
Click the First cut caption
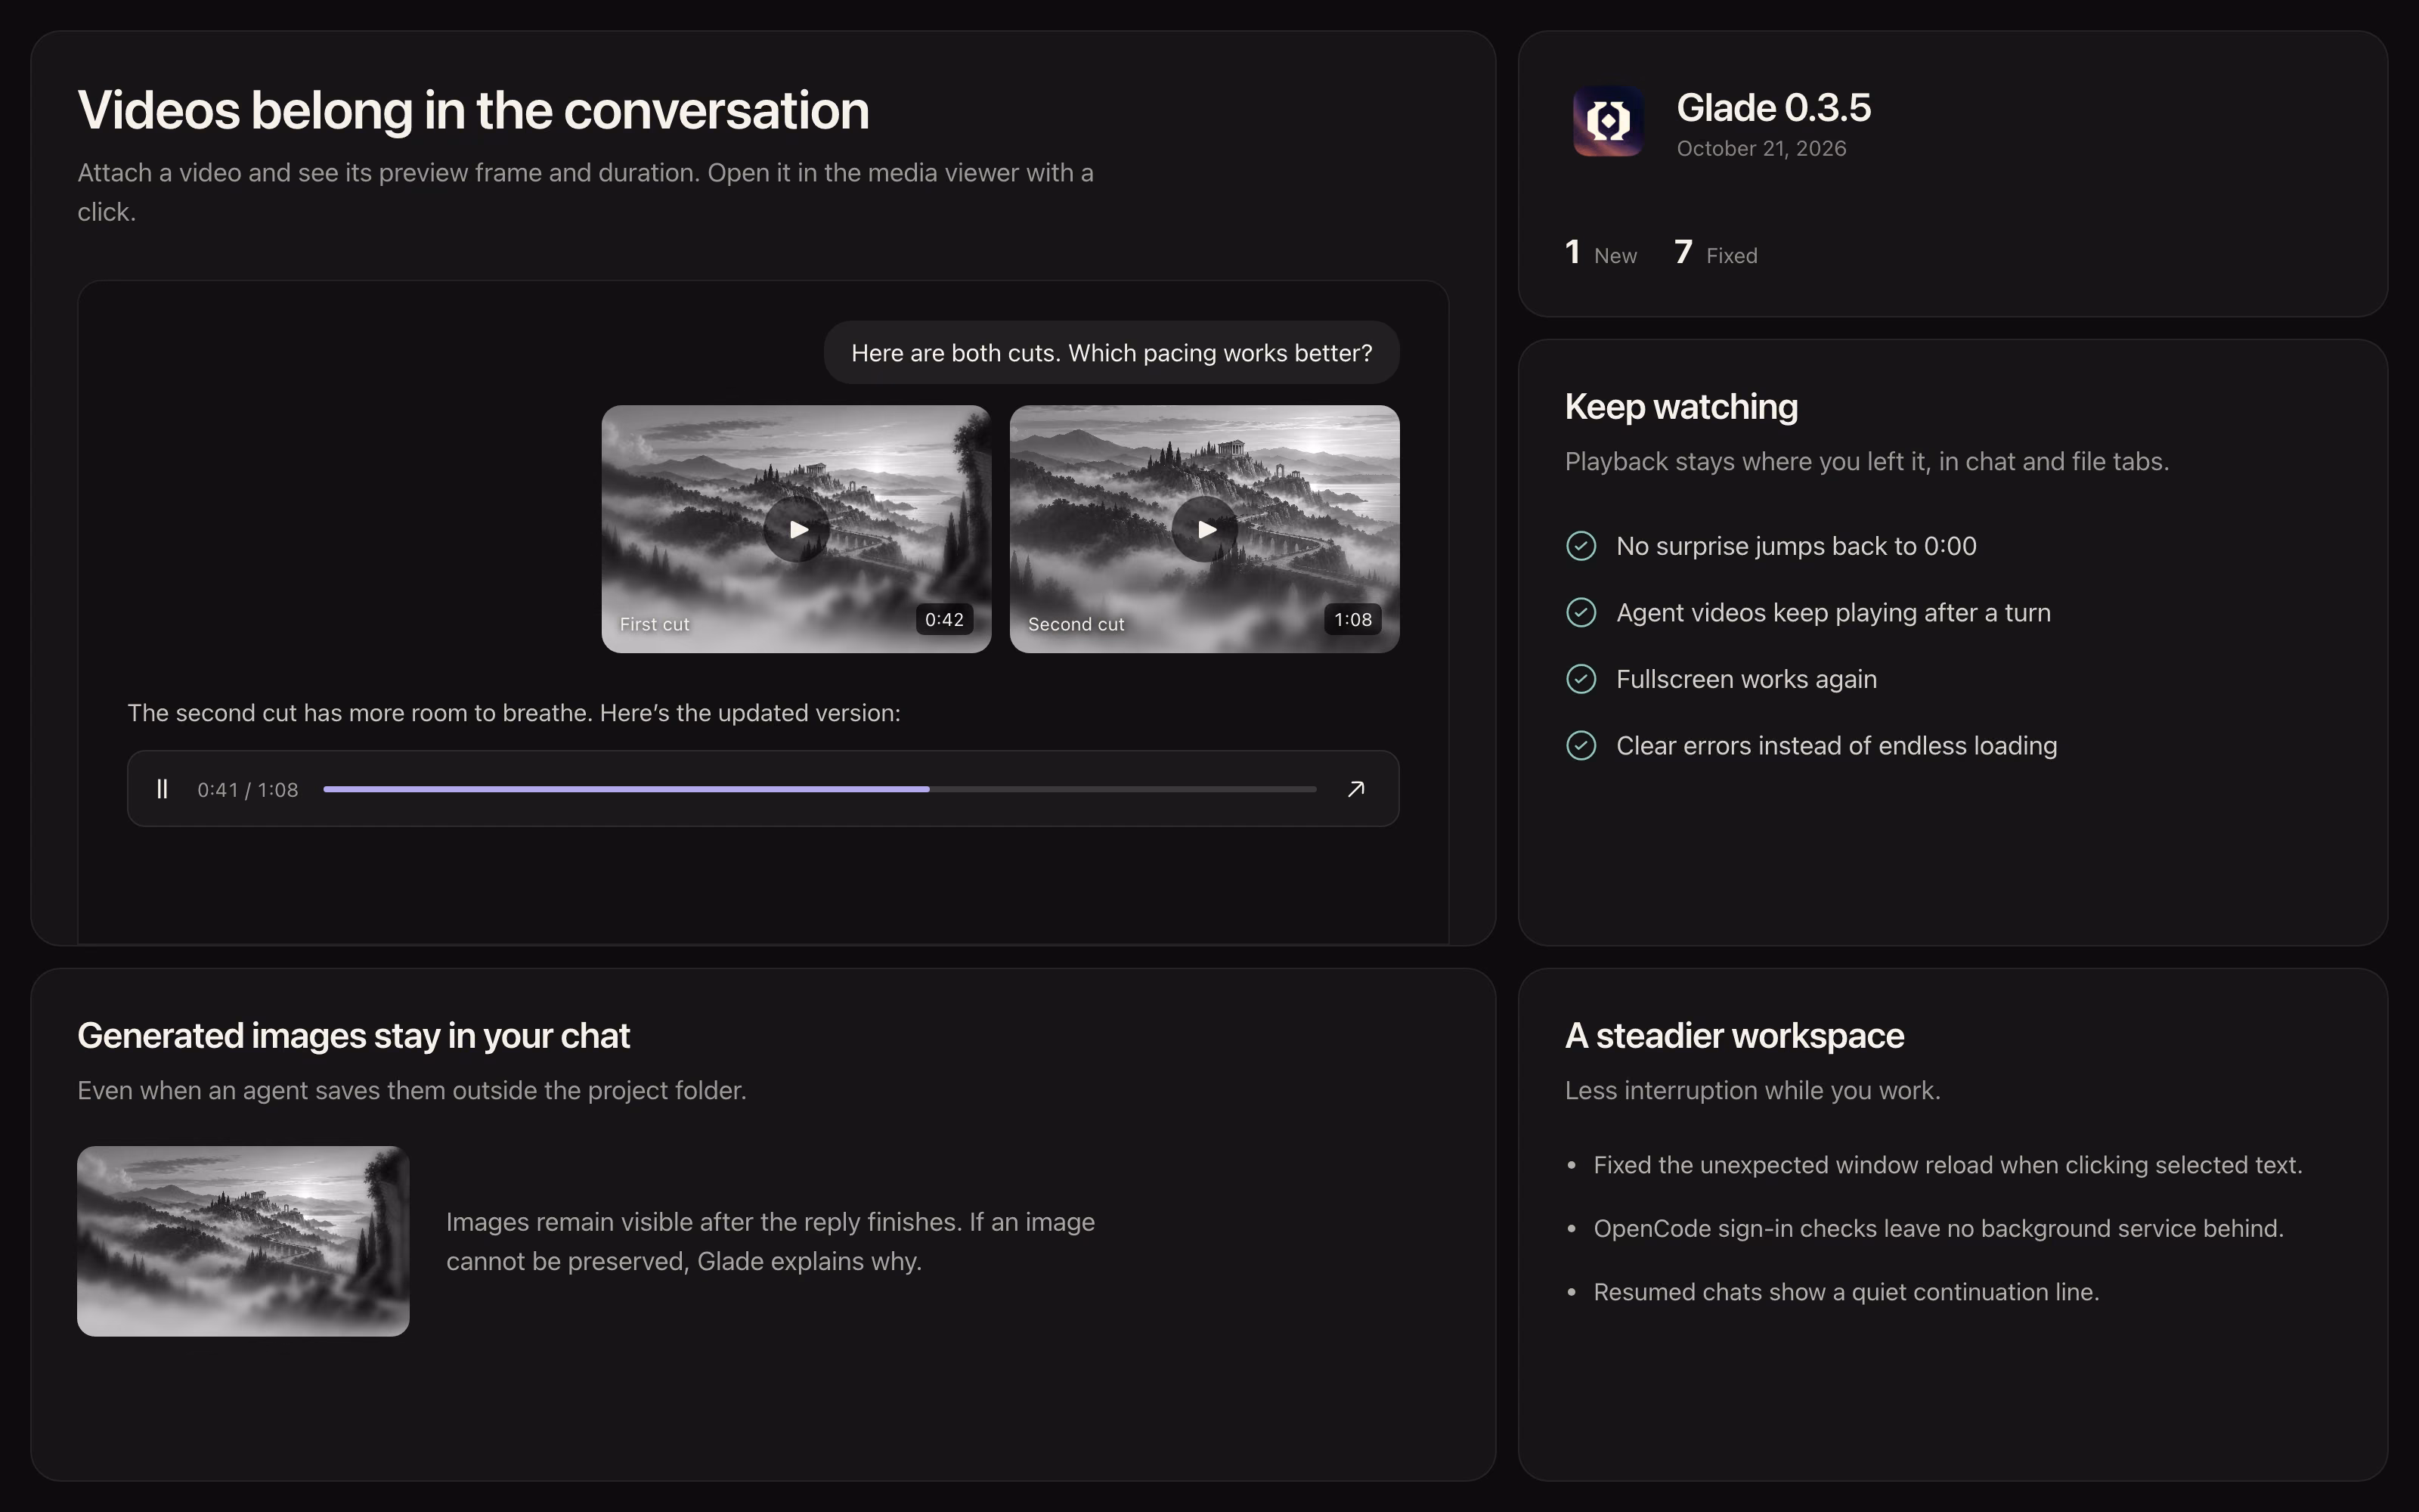[x=655, y=624]
